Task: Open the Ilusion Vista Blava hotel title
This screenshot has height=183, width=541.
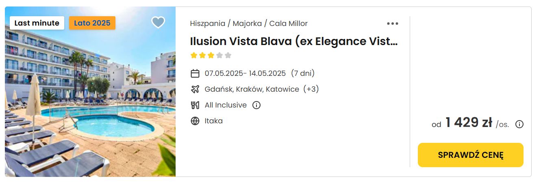Action: pos(294,41)
